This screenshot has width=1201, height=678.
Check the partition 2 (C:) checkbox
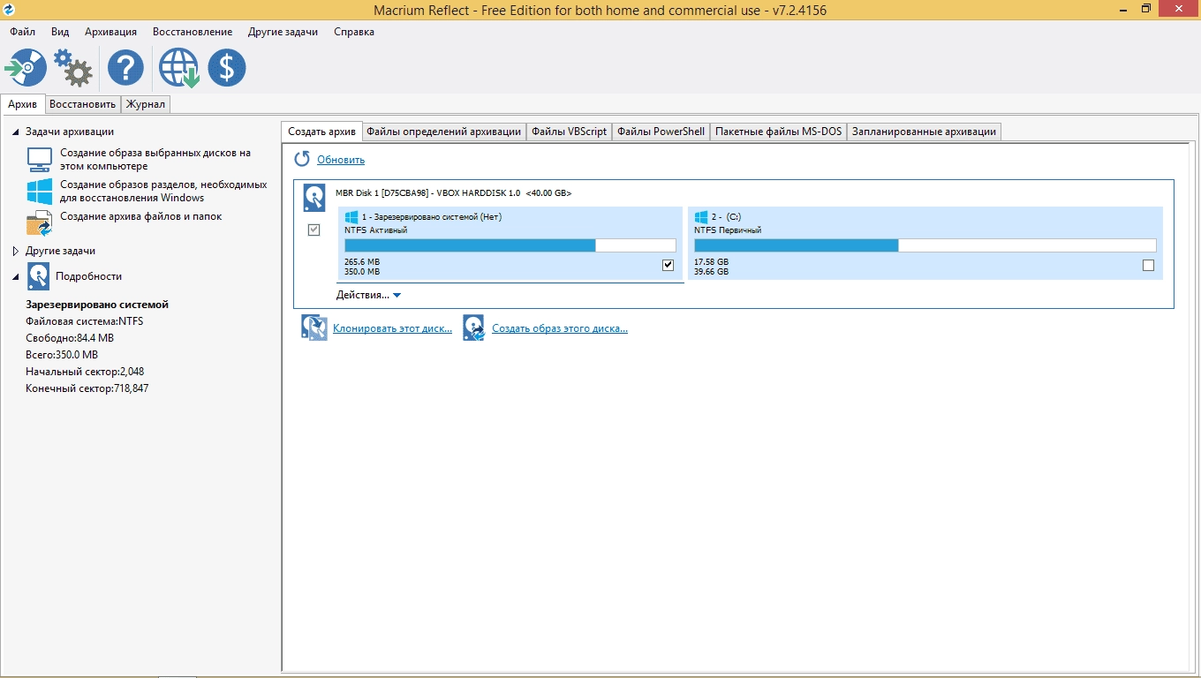[x=1148, y=265]
